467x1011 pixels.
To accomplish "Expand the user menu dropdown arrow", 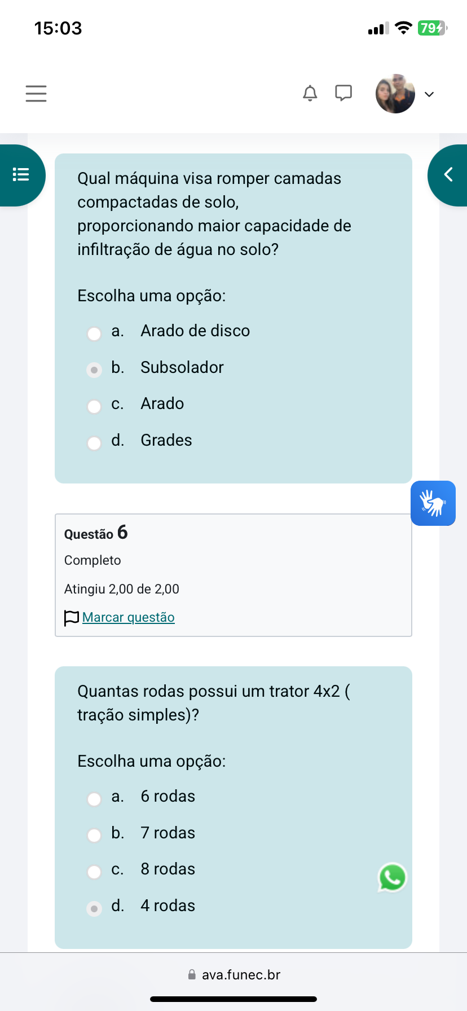I will [429, 94].
